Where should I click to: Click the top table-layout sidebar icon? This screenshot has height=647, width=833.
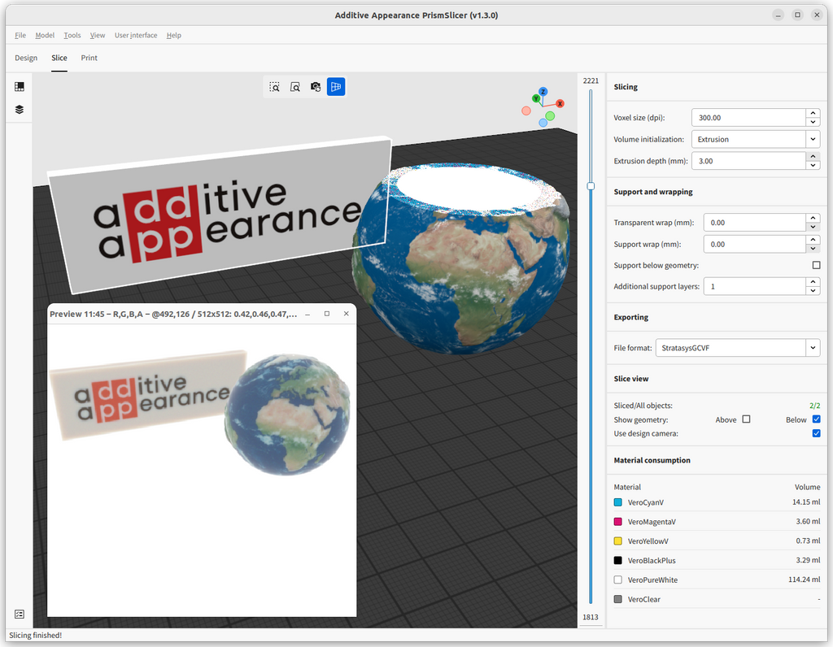pos(20,87)
